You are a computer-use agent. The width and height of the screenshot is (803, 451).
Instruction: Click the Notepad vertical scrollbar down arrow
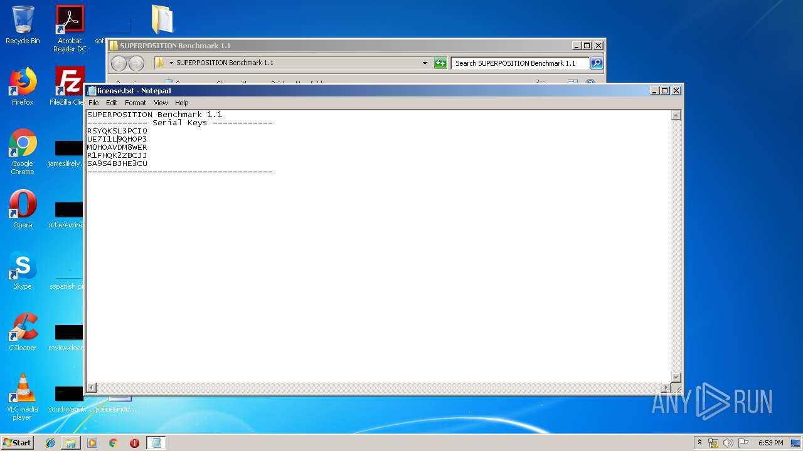click(x=676, y=377)
